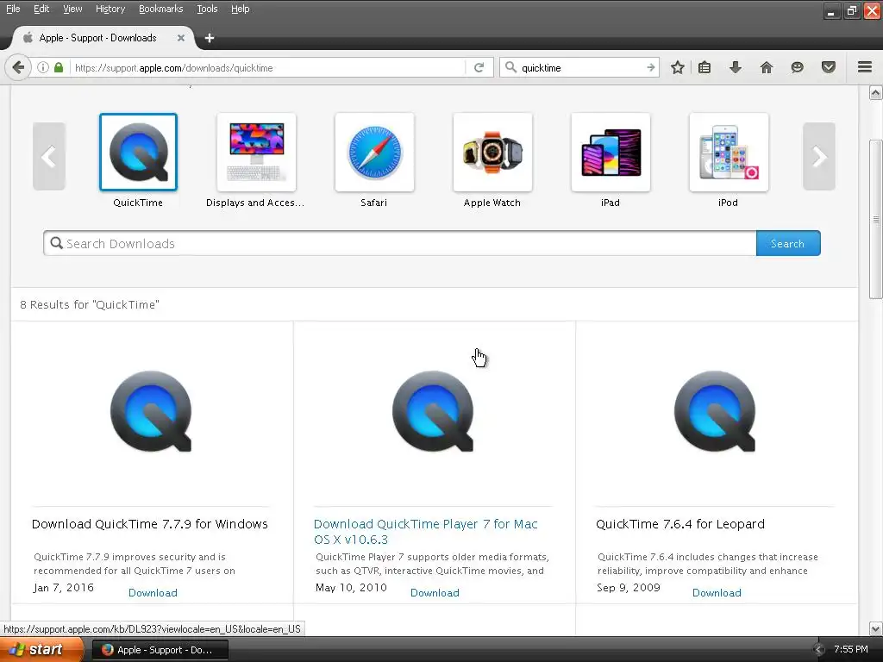Show previous products with left carousel arrow
Screen dimensions: 883x662
point(49,157)
